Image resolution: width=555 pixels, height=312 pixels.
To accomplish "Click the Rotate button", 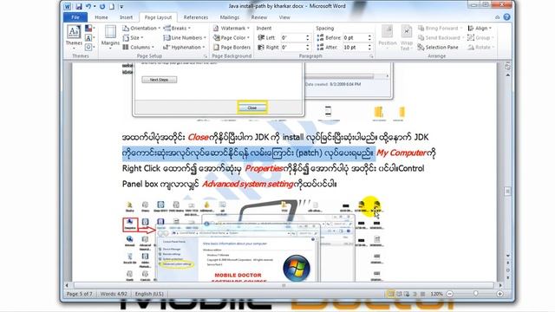I will click(481, 47).
